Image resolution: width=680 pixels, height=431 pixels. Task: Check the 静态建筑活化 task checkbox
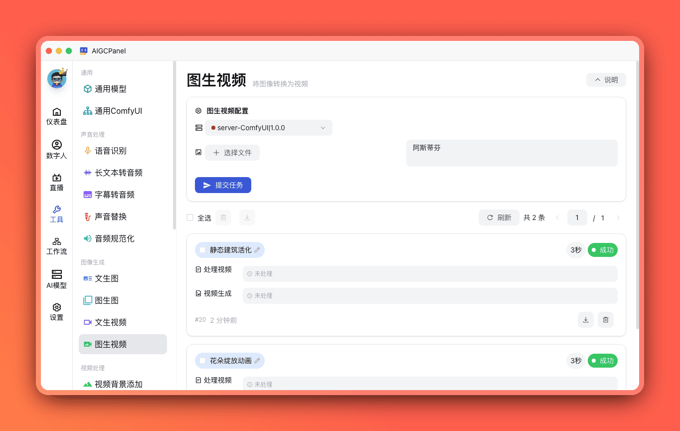pyautogui.click(x=202, y=250)
